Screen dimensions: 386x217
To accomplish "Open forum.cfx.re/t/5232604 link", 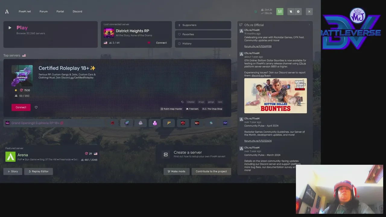I will point(258,141).
